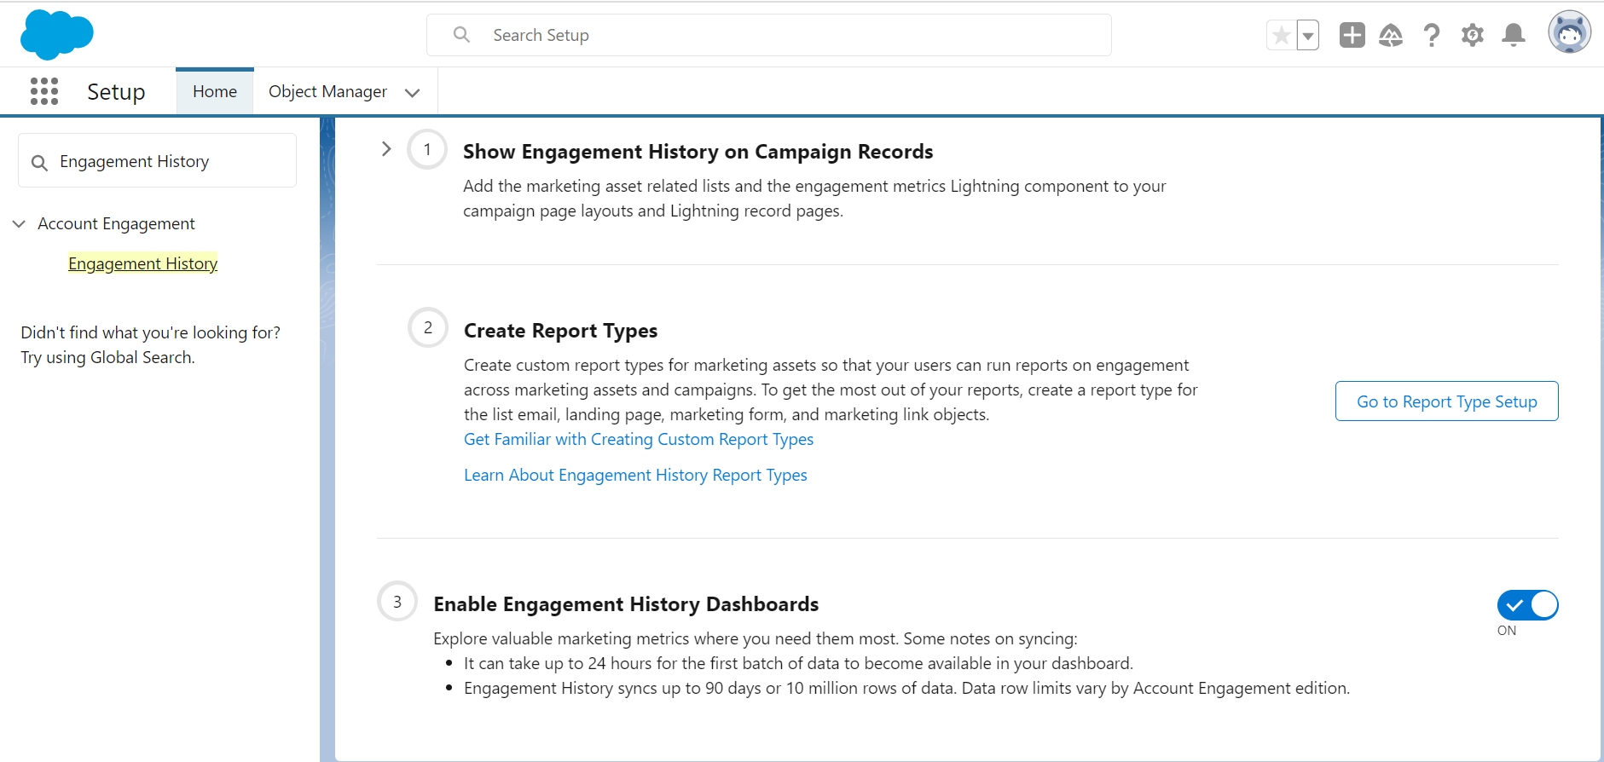Click the Create Report Types heading
1604x762 pixels.
coord(560,331)
